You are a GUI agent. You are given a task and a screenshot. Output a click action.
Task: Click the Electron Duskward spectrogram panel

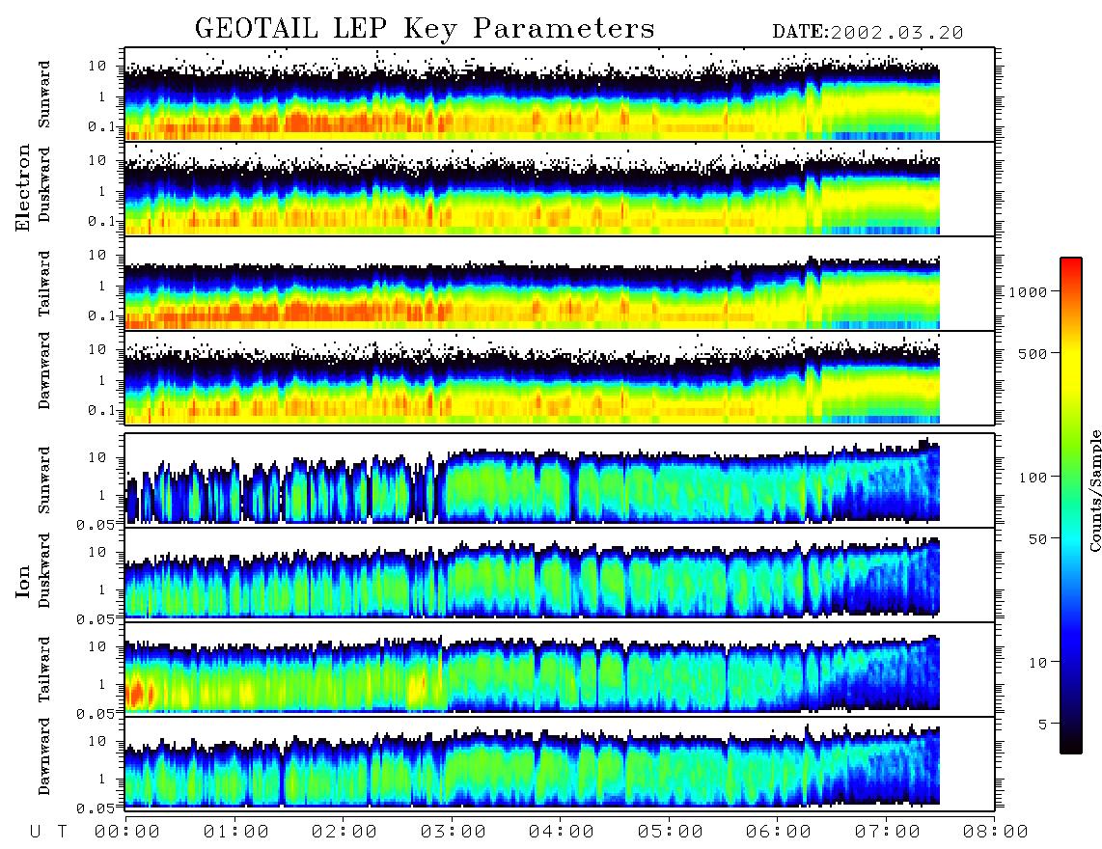coord(560,188)
